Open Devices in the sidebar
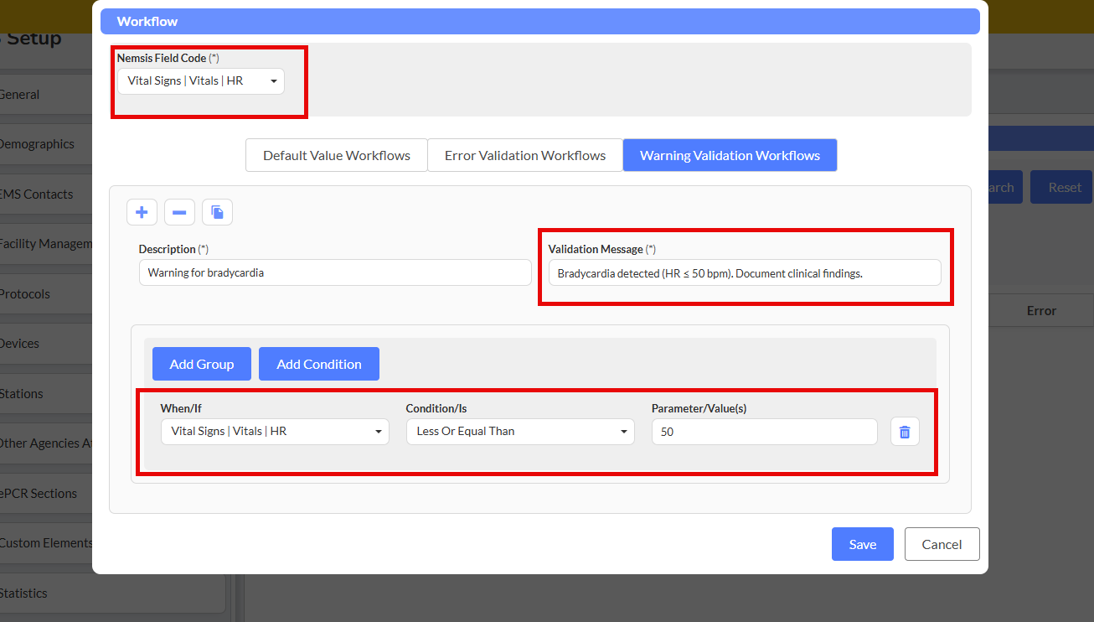The height and width of the screenshot is (622, 1094). point(20,344)
